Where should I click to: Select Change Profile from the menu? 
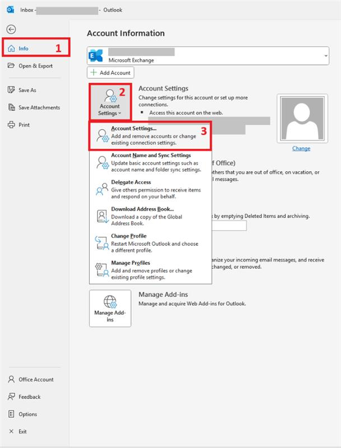coord(150,243)
